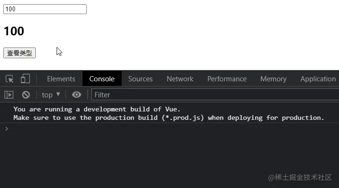Viewport: 339px width, 188px height.
Task: Show the console sidebar panel icon
Action: point(9,94)
